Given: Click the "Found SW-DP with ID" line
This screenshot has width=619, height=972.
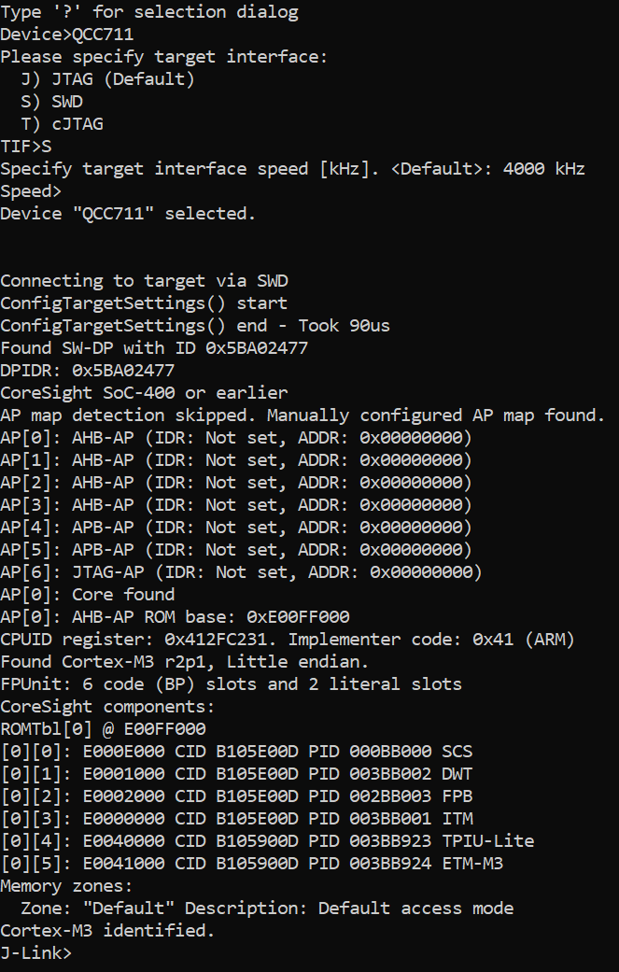Looking at the screenshot, I should point(154,348).
